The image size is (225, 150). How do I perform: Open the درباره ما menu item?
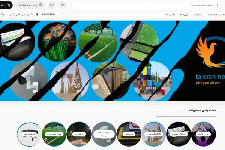coord(184,15)
